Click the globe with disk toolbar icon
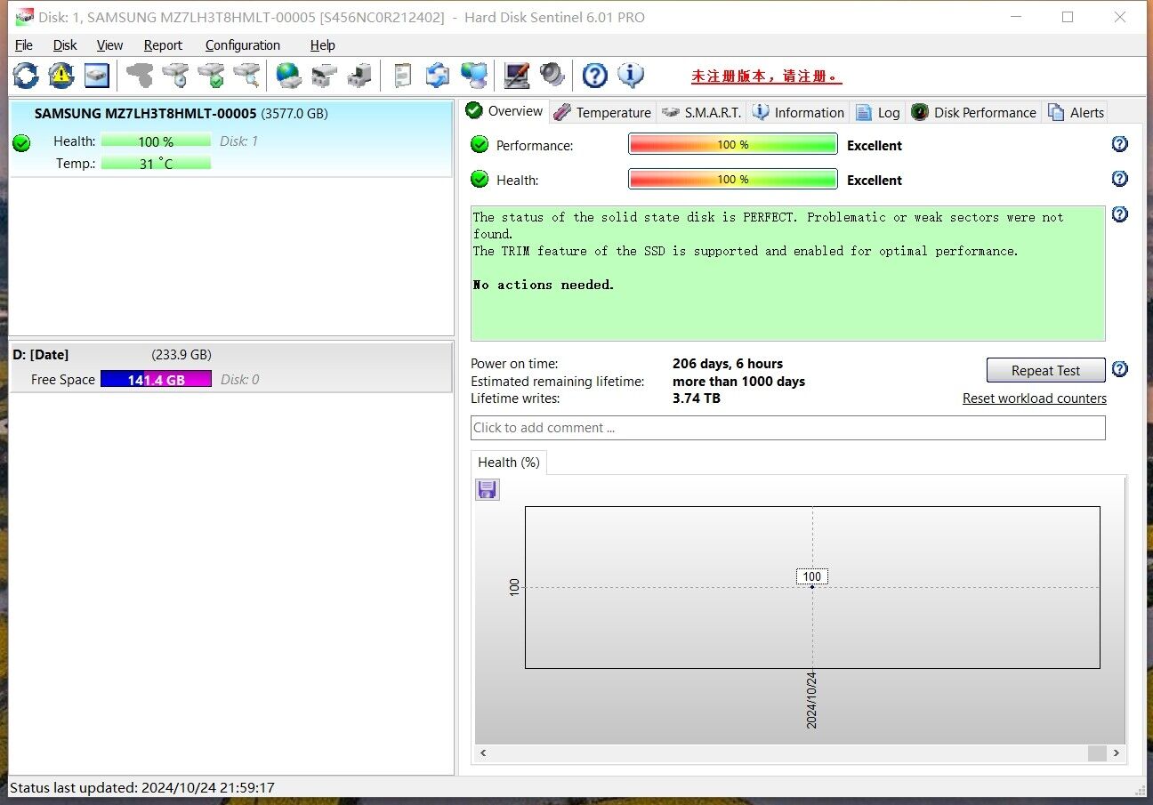 (289, 76)
